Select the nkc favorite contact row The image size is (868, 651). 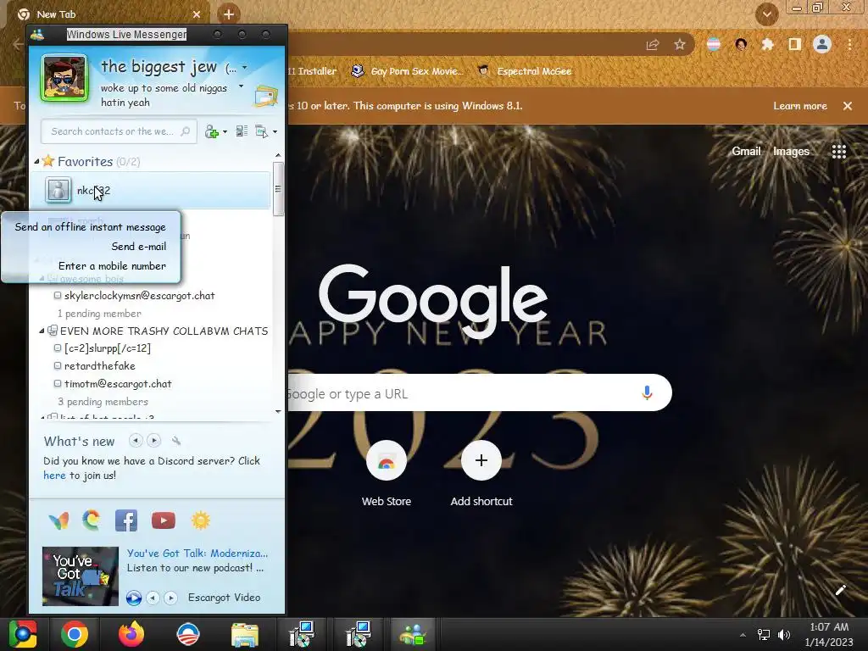pyautogui.click(x=151, y=191)
